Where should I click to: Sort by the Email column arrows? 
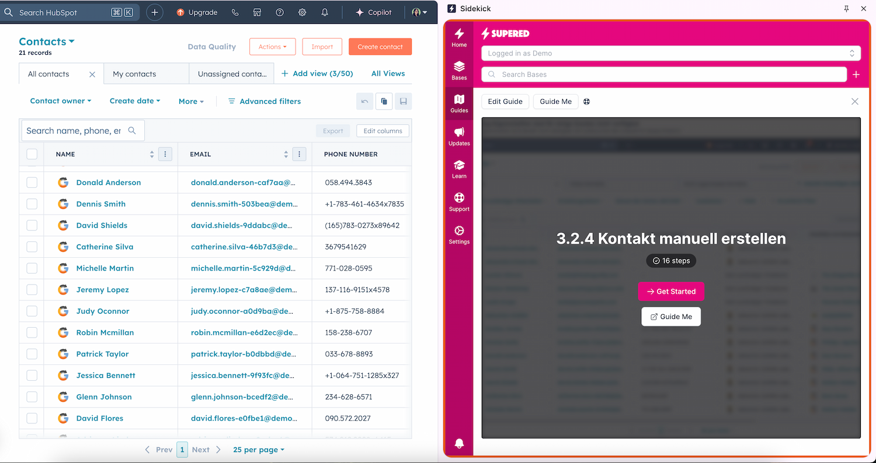coord(286,154)
